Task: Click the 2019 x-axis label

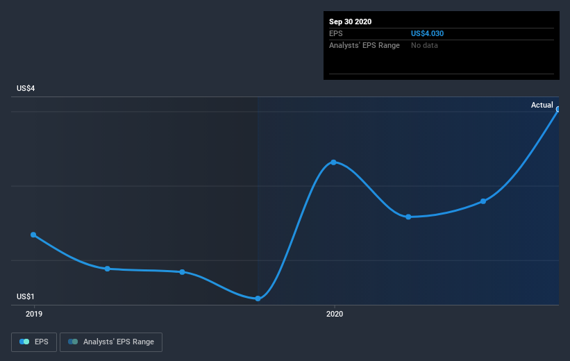Action: click(x=34, y=314)
